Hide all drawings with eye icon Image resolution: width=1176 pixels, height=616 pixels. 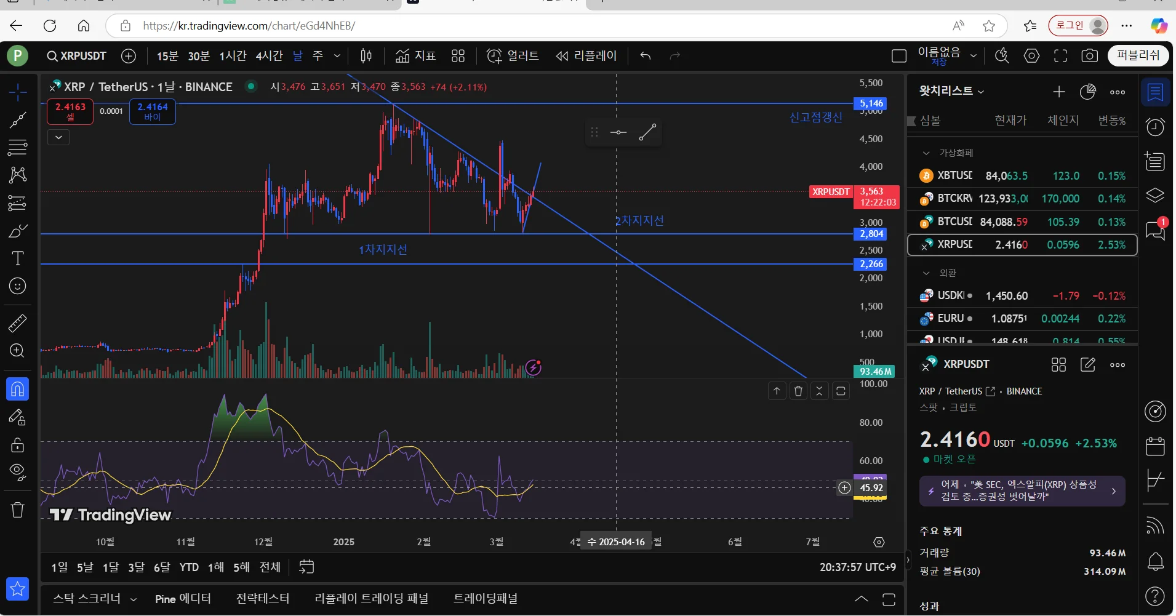[x=18, y=472]
